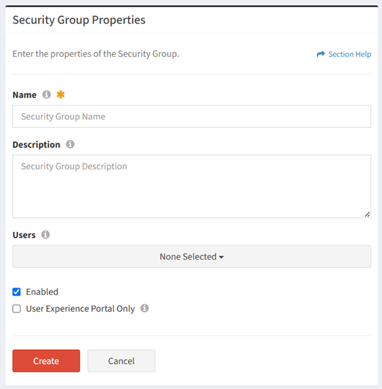Click into the Security Group Description textarea
Image resolution: width=382 pixels, height=389 pixels.
(192, 186)
